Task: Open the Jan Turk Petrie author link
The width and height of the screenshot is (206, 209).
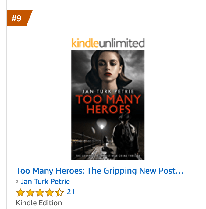Action: (x=45, y=182)
